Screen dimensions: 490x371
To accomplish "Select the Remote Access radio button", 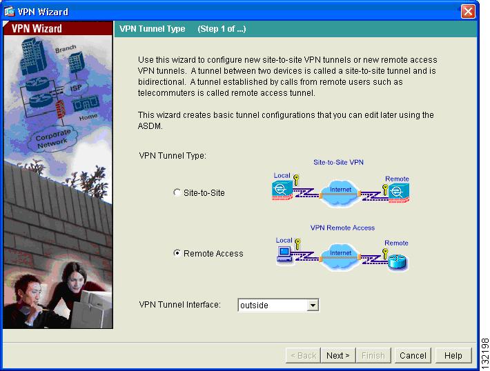I will click(177, 253).
